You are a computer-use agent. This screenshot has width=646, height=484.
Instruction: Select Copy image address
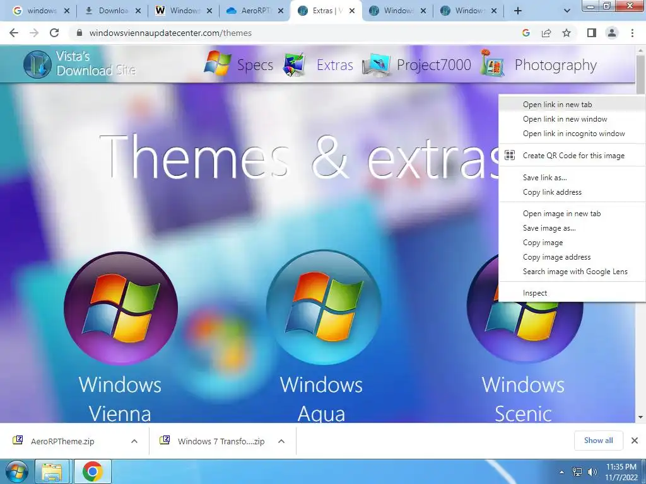[572, 257]
